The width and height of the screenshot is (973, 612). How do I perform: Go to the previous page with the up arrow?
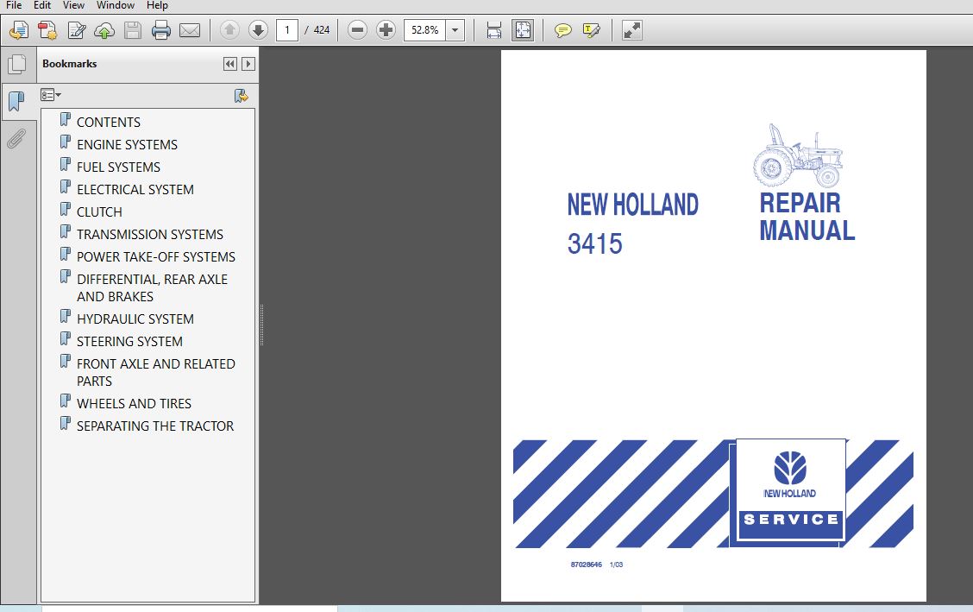(229, 30)
